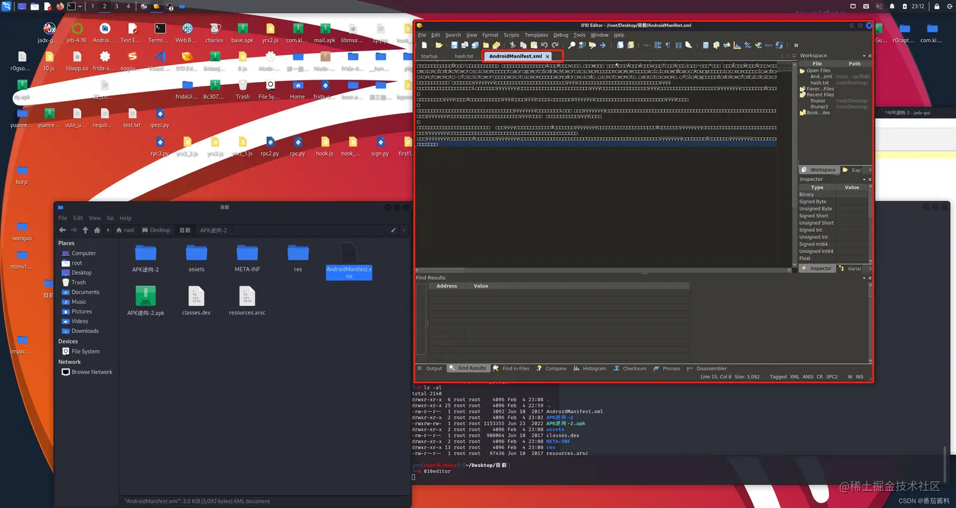956x508 pixels.
Task: Click the horizontal scrollbar under the editor text
Action: pos(604,270)
